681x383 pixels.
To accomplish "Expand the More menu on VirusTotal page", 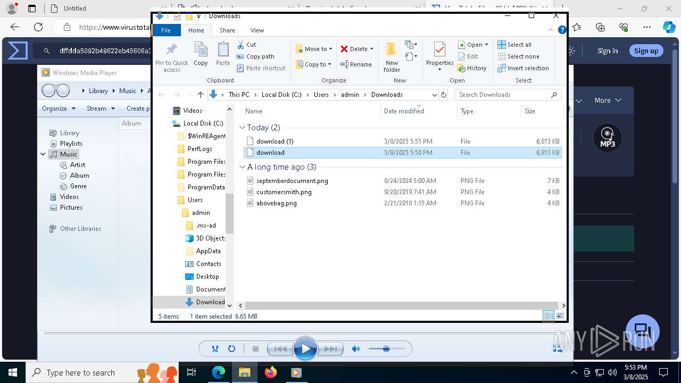I will 608,100.
